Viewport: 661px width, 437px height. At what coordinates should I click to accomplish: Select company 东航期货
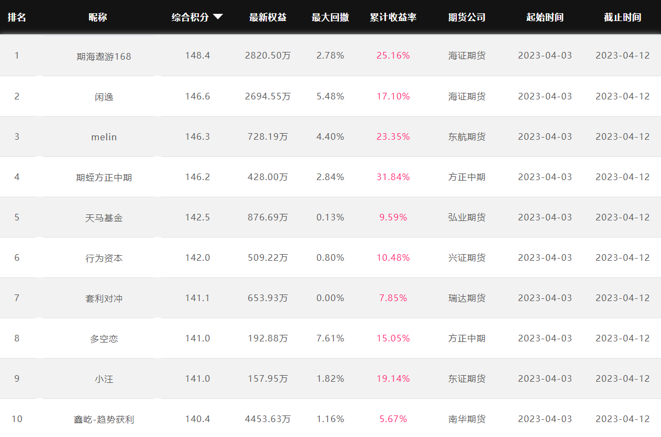pos(467,136)
